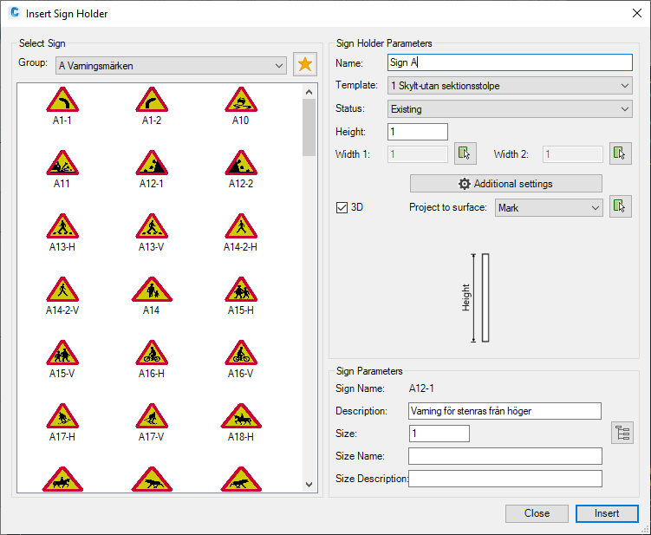Open the Group dropdown A Varningsmärken
The width and height of the screenshot is (651, 535).
click(171, 66)
